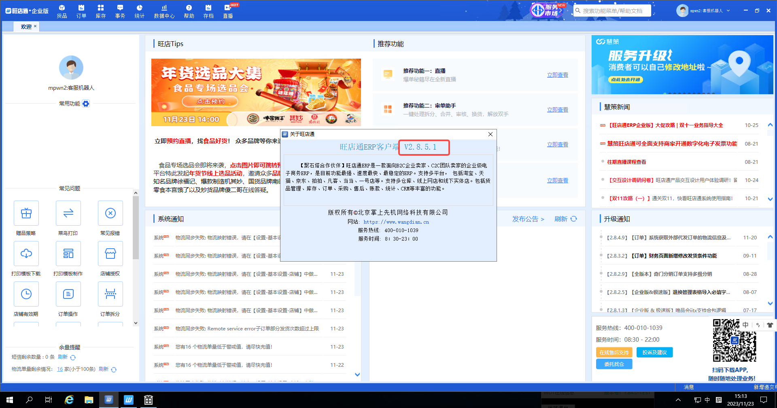Open upgrade note 2.8.2.9 奇门分销订单
777x408 pixels.
coord(659,274)
